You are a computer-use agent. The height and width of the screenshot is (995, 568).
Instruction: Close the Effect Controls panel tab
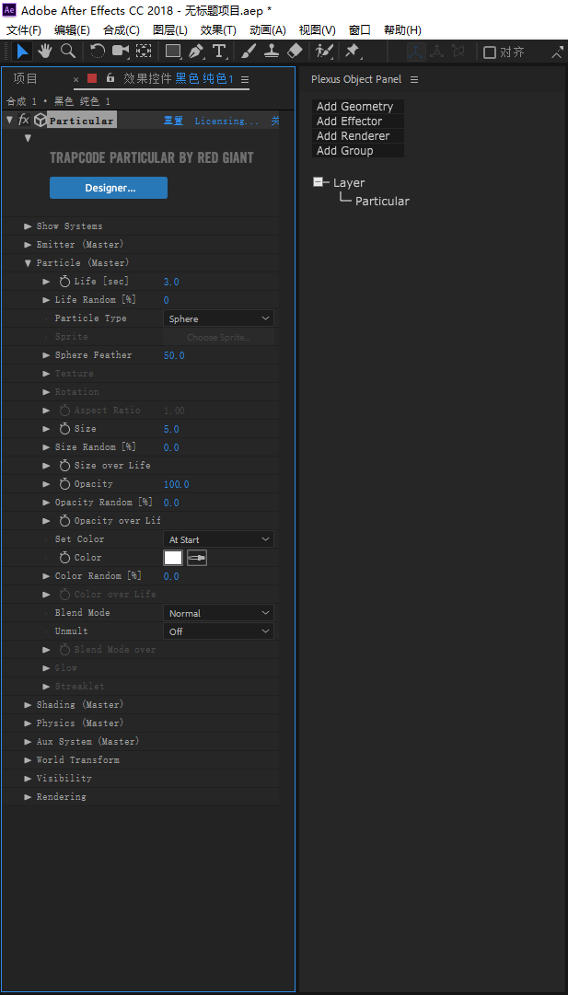pos(76,79)
